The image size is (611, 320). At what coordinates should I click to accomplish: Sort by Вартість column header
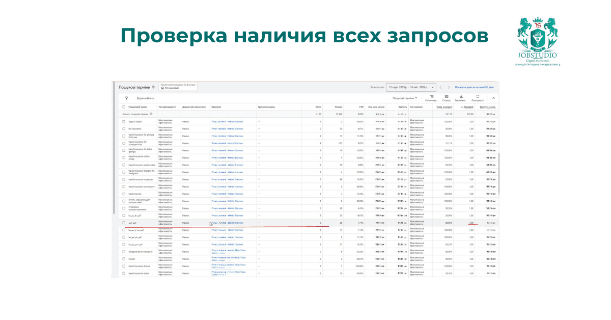coord(402,107)
